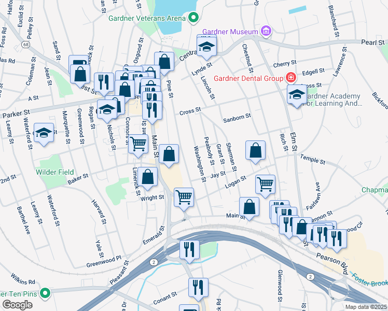Select the grocery cart marker near Logan St
Image resolution: width=388 pixels, height=311 pixels.
point(265,187)
